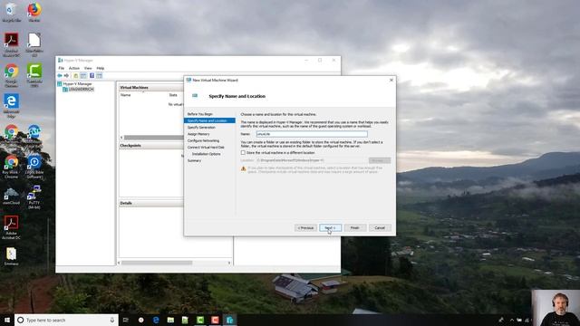Image resolution: width=580 pixels, height=326 pixels.
Task: Click the green Camtasia taskbar icon
Action: point(200,320)
